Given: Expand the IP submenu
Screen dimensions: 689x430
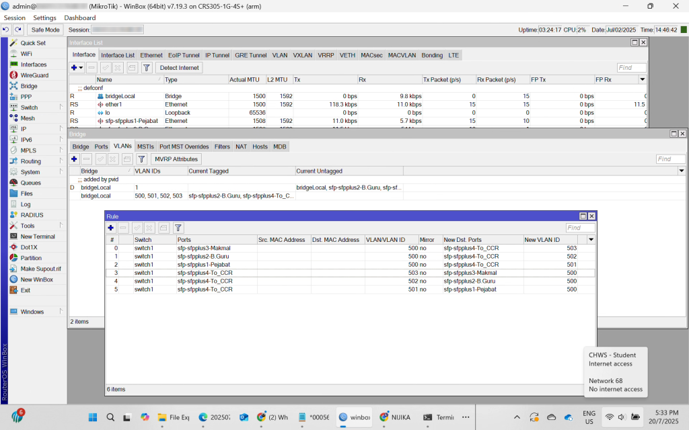Looking at the screenshot, I should pos(61,128).
